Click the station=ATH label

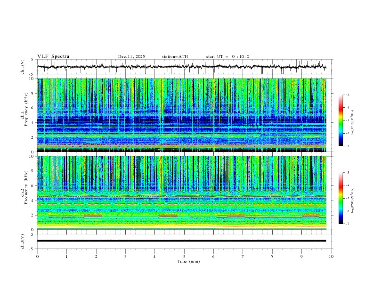coord(175,56)
